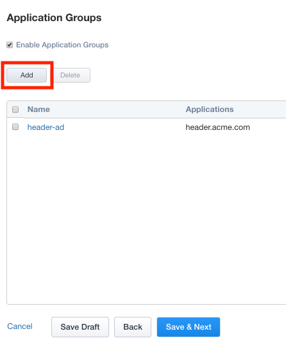This screenshot has width=286, height=345.
Task: Click the greyed-out Delete button
Action: click(x=70, y=76)
